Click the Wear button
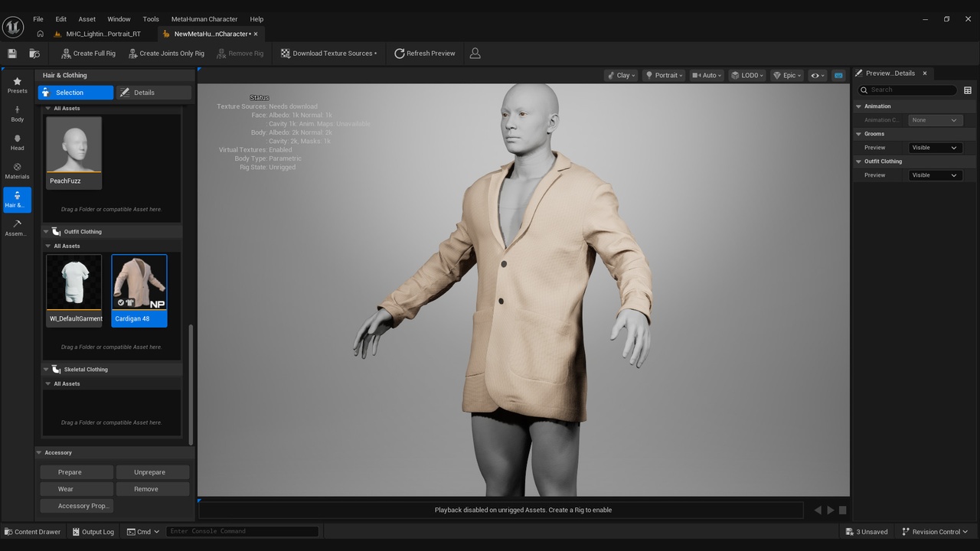Viewport: 980px width, 551px height. [76, 489]
